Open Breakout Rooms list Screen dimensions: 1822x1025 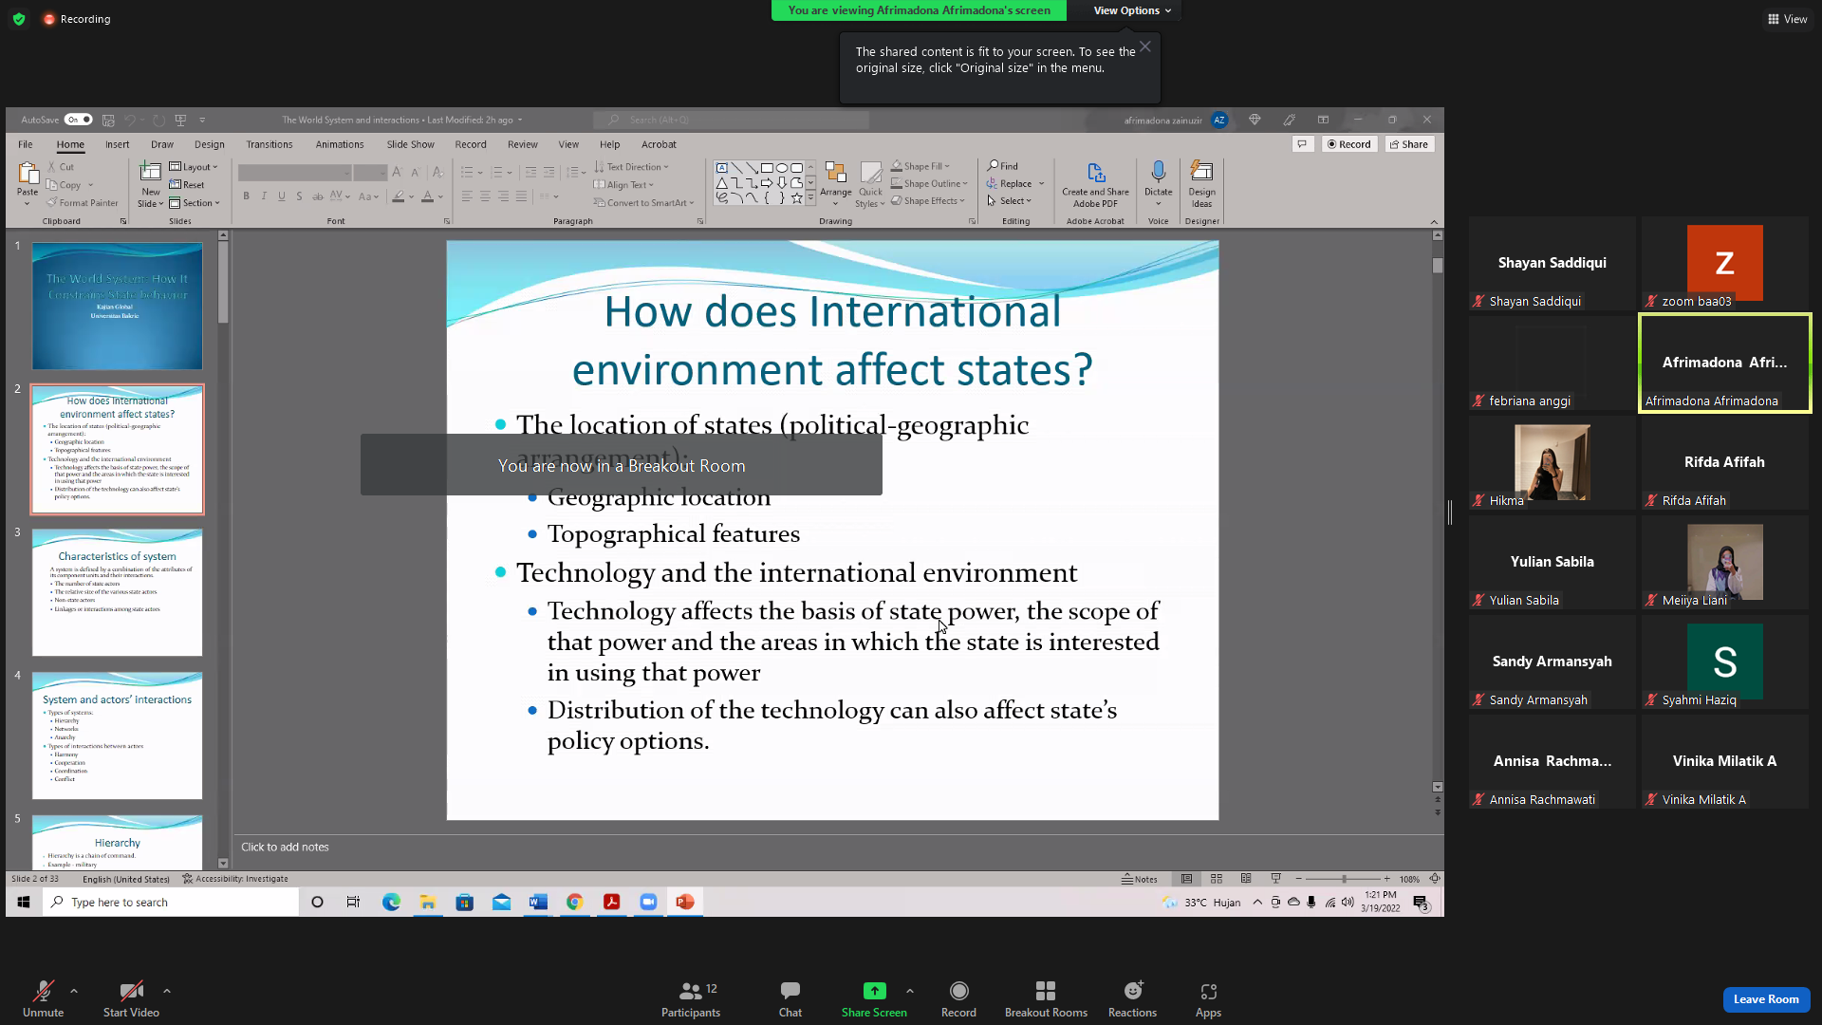coord(1046,998)
